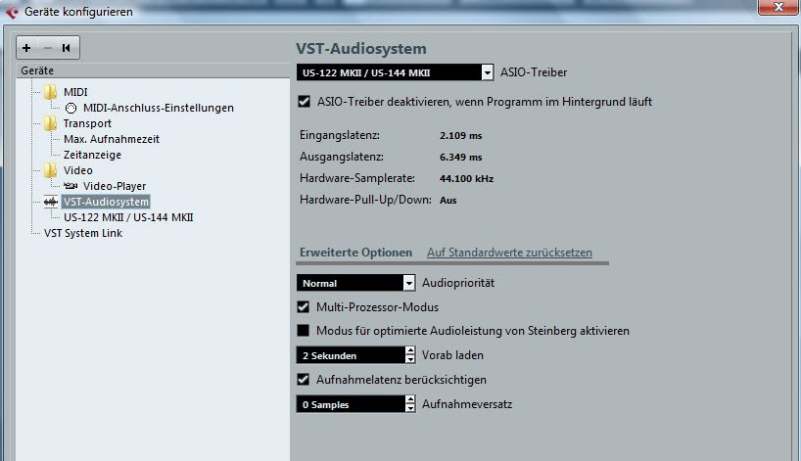
Task: Click the minus remove-device icon
Action: coord(48,48)
